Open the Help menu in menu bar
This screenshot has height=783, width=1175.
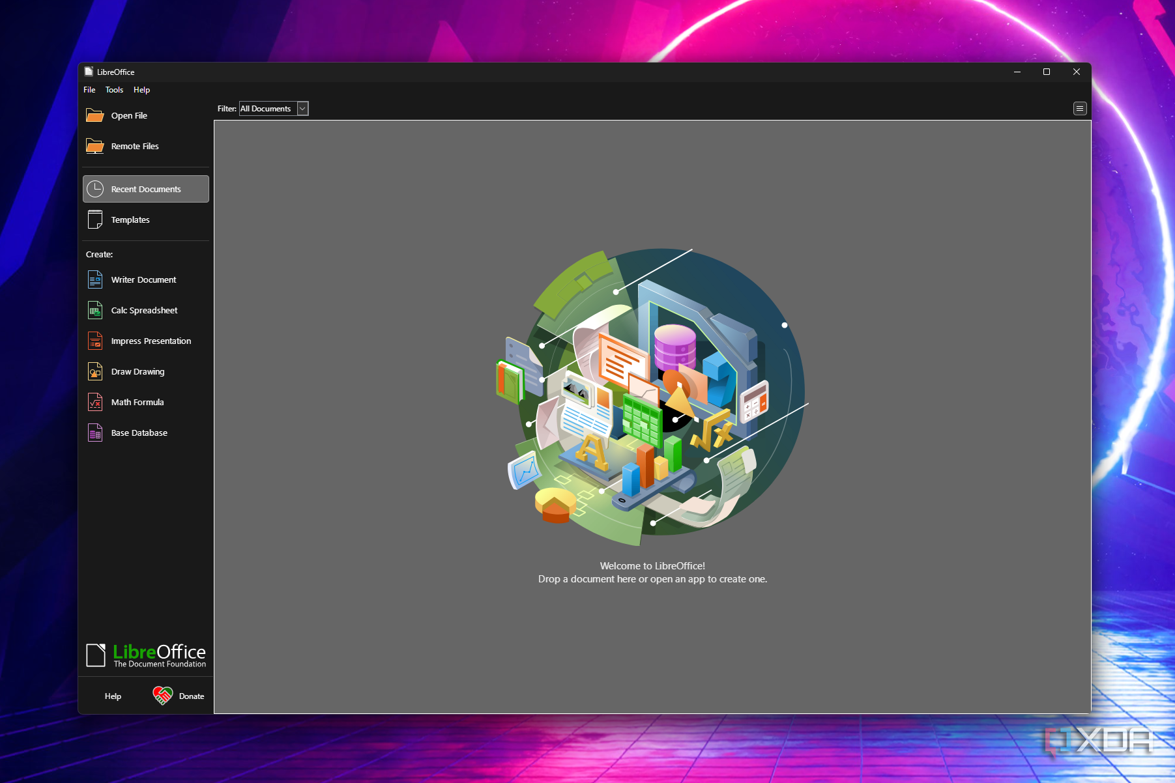(x=142, y=90)
